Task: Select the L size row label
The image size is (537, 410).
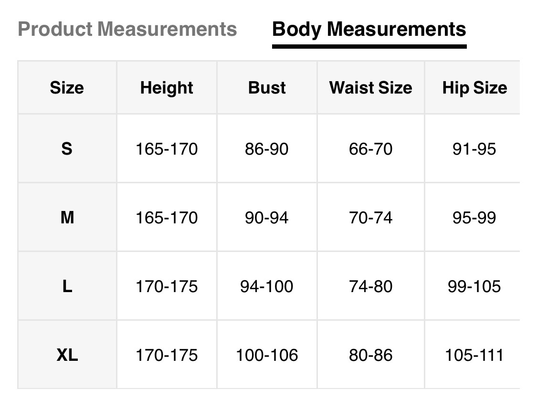Action: click(x=67, y=286)
